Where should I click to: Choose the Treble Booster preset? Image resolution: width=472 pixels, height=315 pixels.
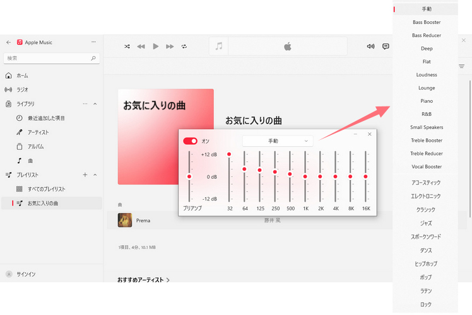click(426, 140)
